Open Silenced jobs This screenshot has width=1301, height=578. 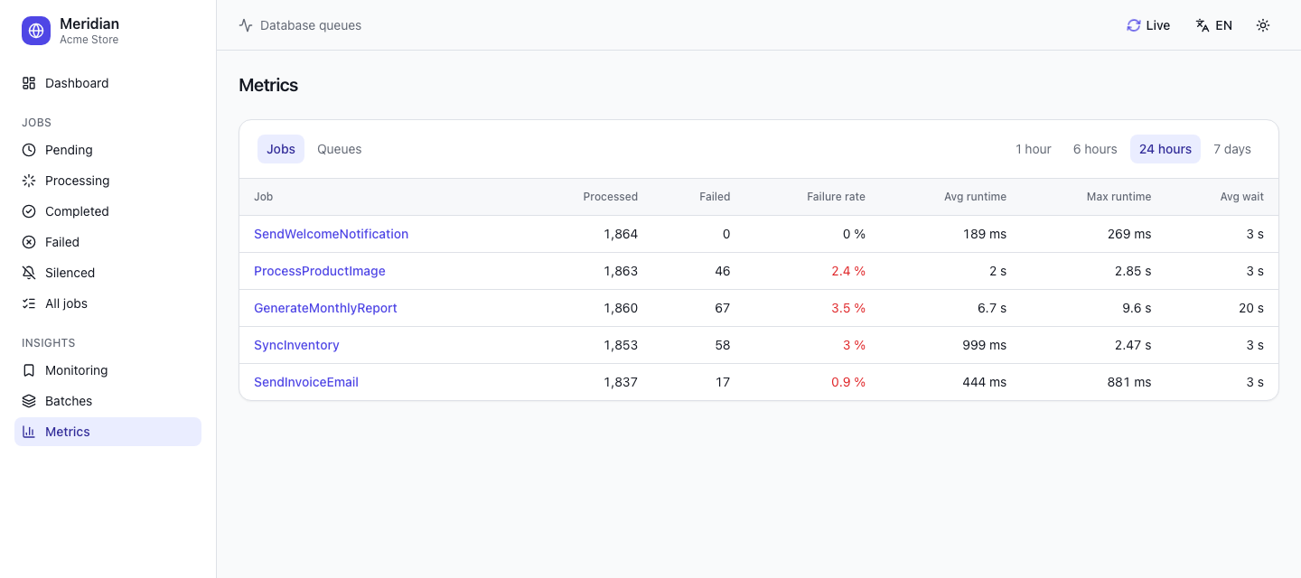tap(108, 273)
